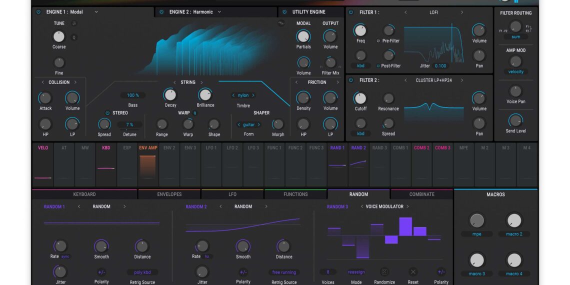Open the Engine 2 Harmonic type dropdown
570x285 pixels.
tap(219, 12)
